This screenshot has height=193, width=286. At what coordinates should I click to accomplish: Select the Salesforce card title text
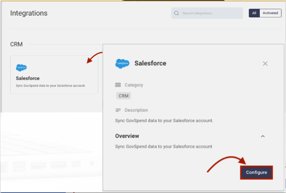[28, 78]
